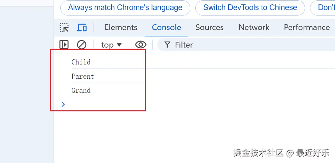Click Switch DevTools to Chinese button
Image resolution: width=335 pixels, height=163 pixels.
[x=250, y=8]
